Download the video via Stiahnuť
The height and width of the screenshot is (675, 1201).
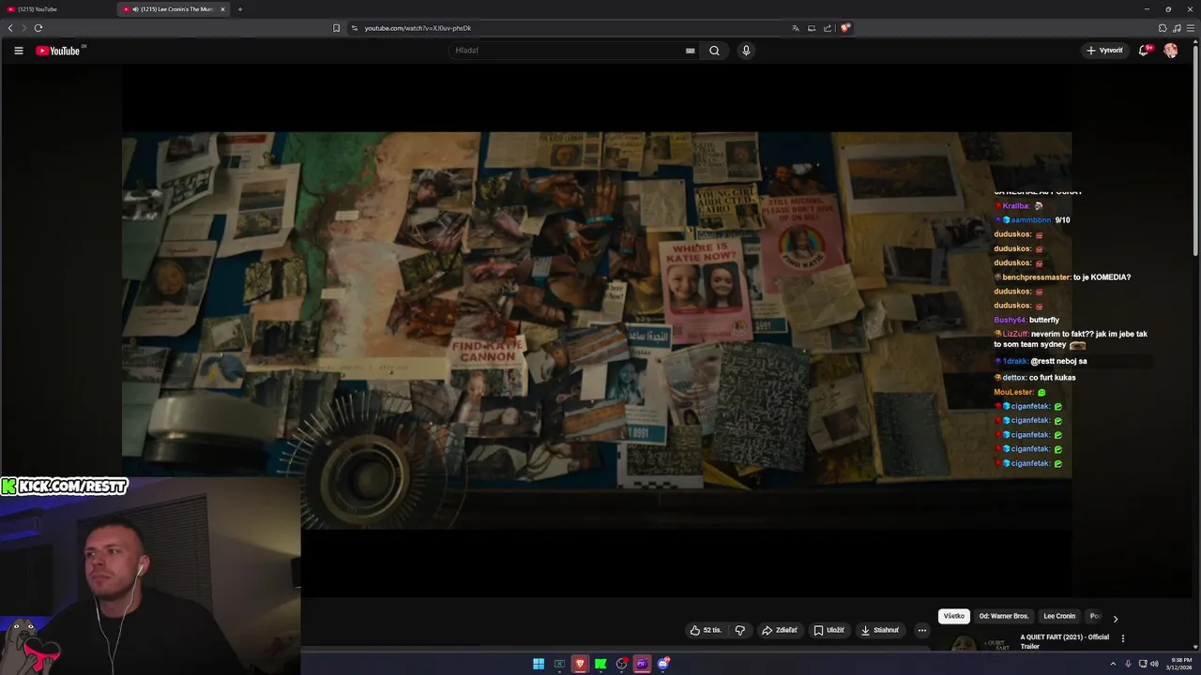[x=880, y=630]
